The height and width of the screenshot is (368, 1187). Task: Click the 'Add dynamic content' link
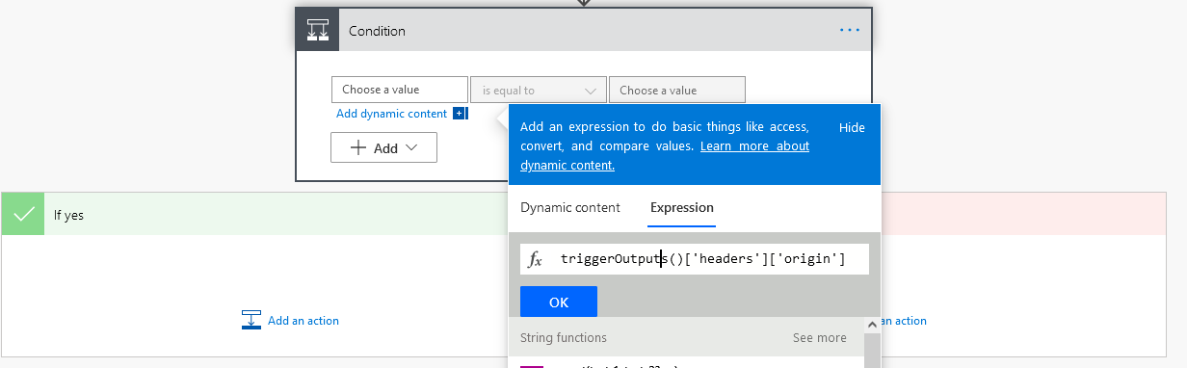pos(392,114)
